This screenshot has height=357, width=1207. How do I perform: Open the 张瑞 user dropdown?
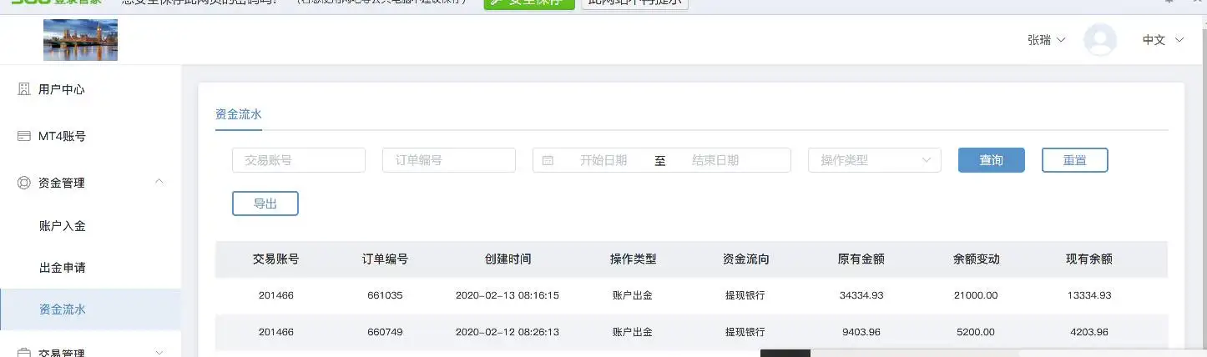click(x=1047, y=40)
